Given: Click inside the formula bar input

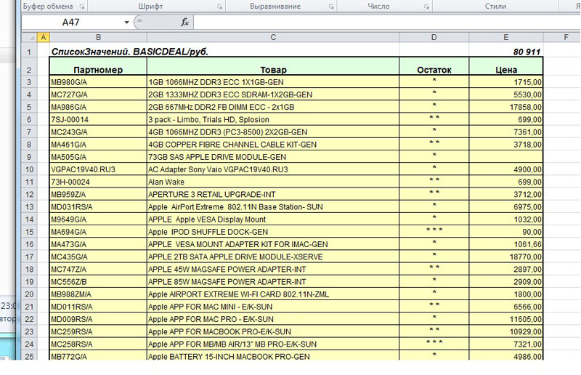Looking at the screenshot, I should click(386, 23).
